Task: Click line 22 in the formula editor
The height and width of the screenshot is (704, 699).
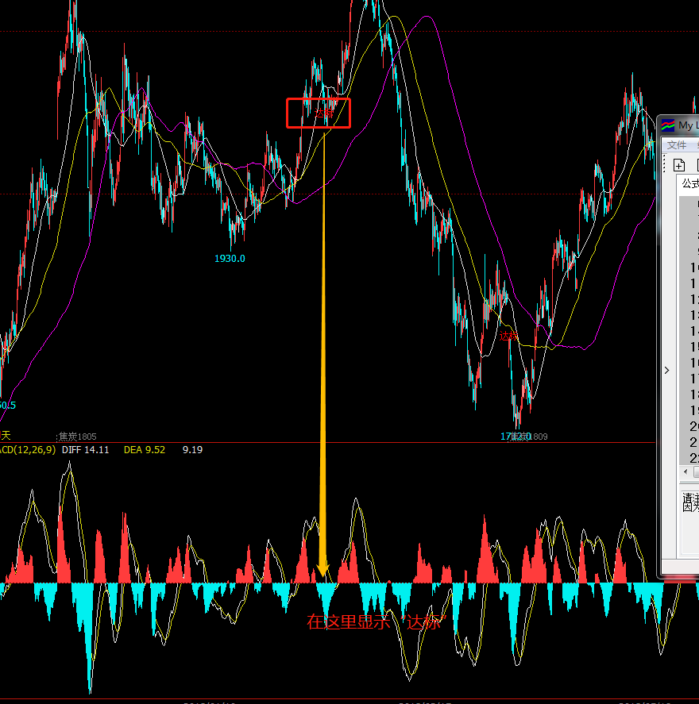Action: point(693,458)
